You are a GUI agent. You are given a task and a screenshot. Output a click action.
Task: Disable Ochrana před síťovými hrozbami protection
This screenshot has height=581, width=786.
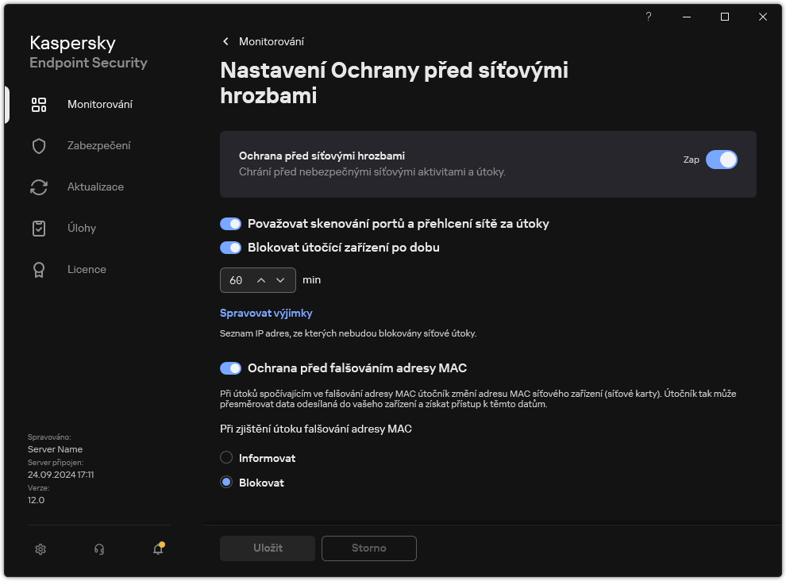722,160
